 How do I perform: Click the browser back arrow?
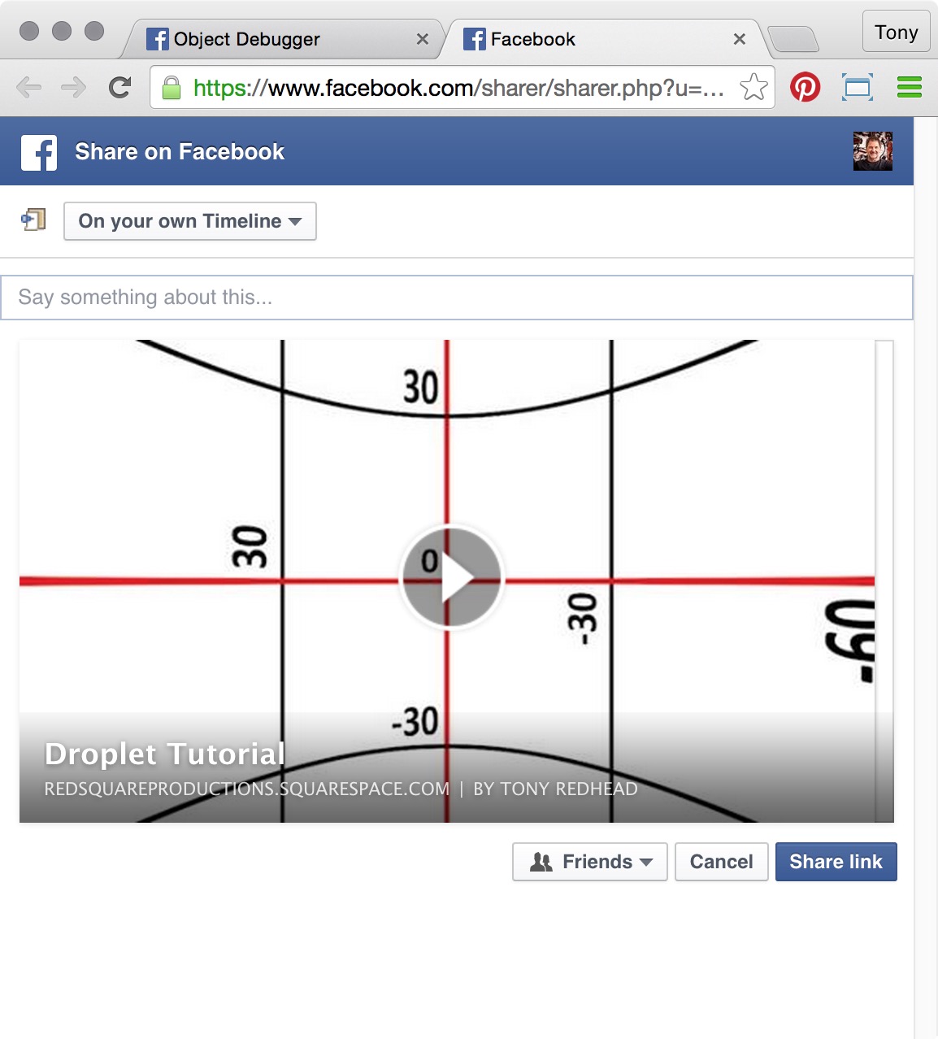[x=28, y=87]
